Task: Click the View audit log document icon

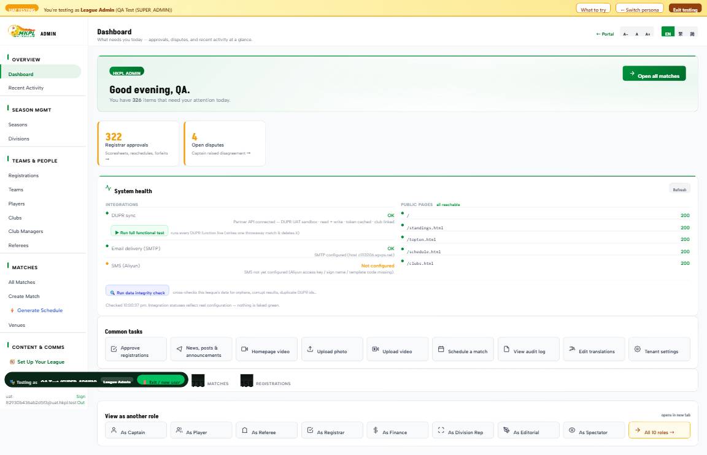Action: pos(506,349)
